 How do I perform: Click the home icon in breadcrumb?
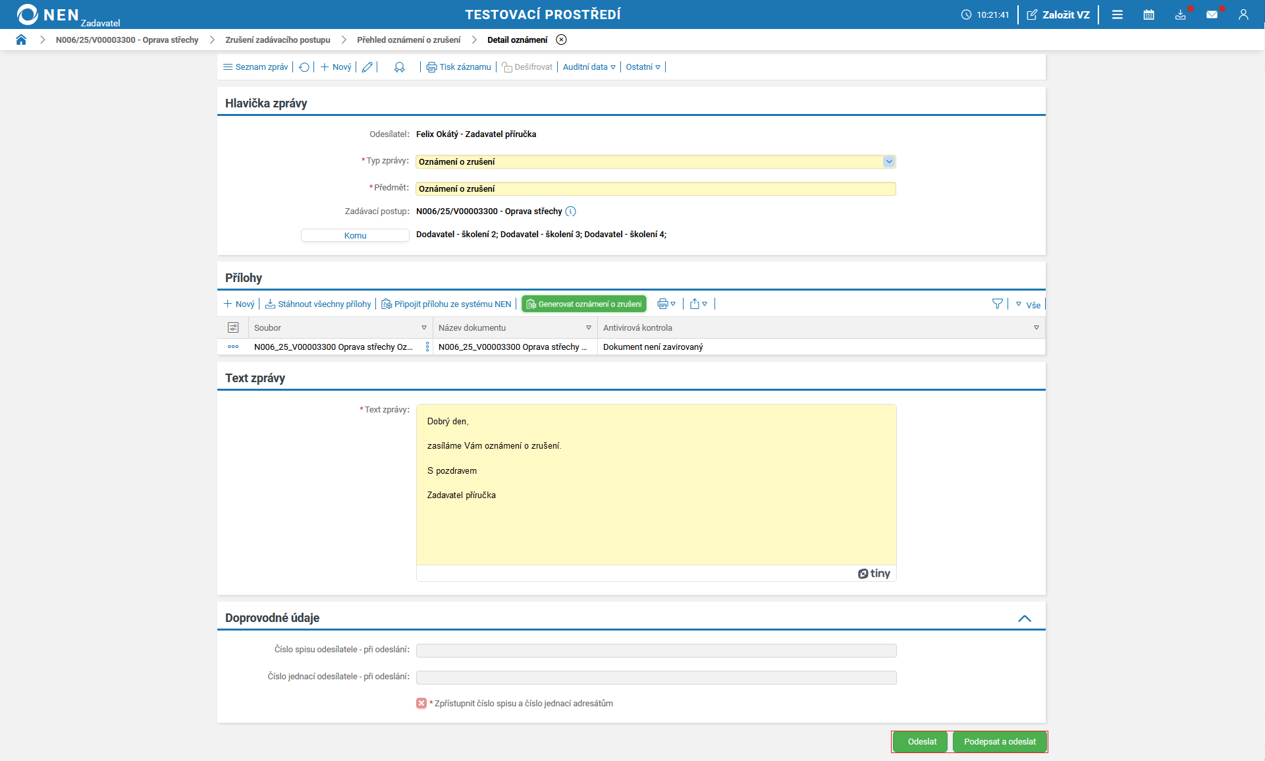[21, 40]
